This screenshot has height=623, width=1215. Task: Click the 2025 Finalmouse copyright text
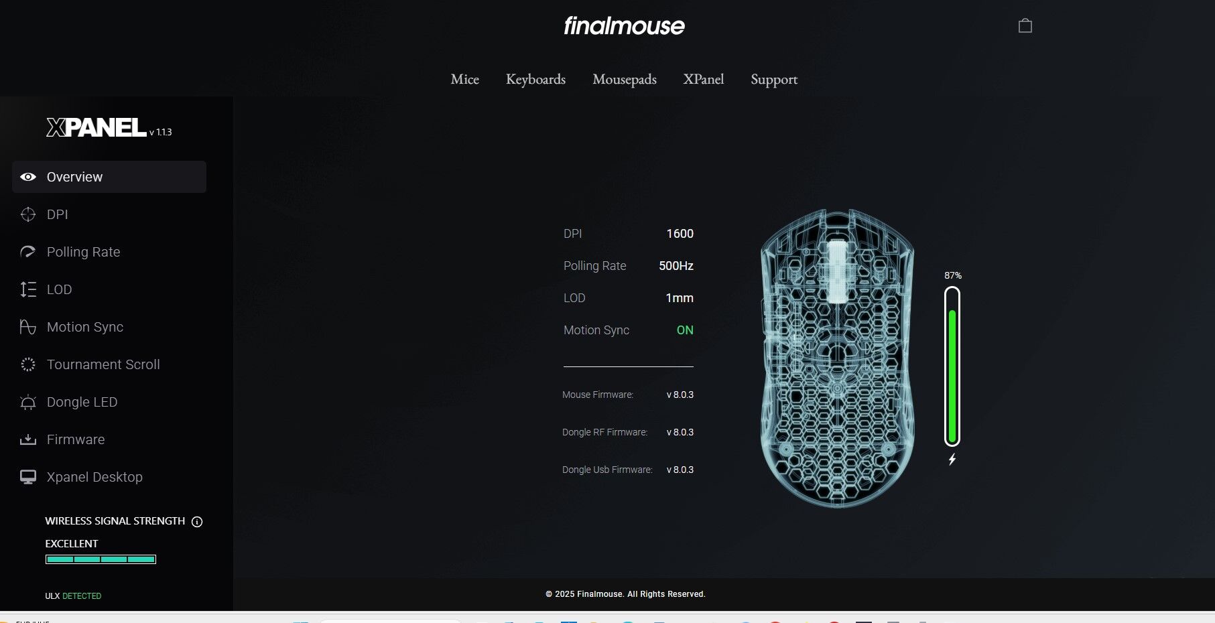[x=625, y=594]
